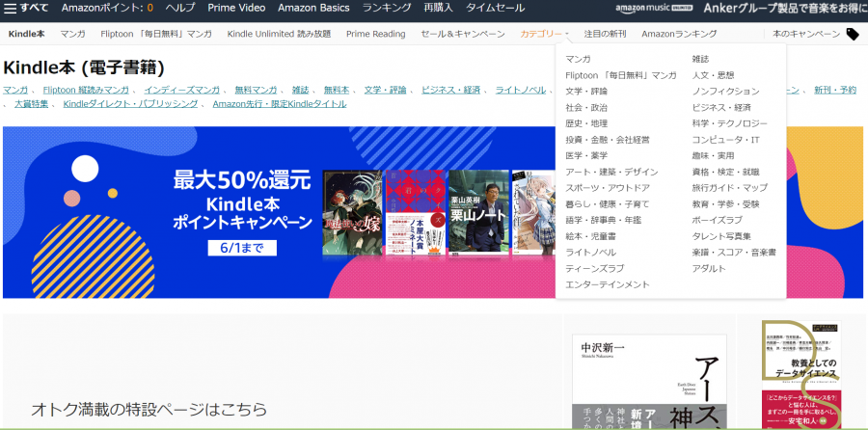This screenshot has width=868, height=430.
Task: Open the 栗山ノート book cover
Action: 477,211
